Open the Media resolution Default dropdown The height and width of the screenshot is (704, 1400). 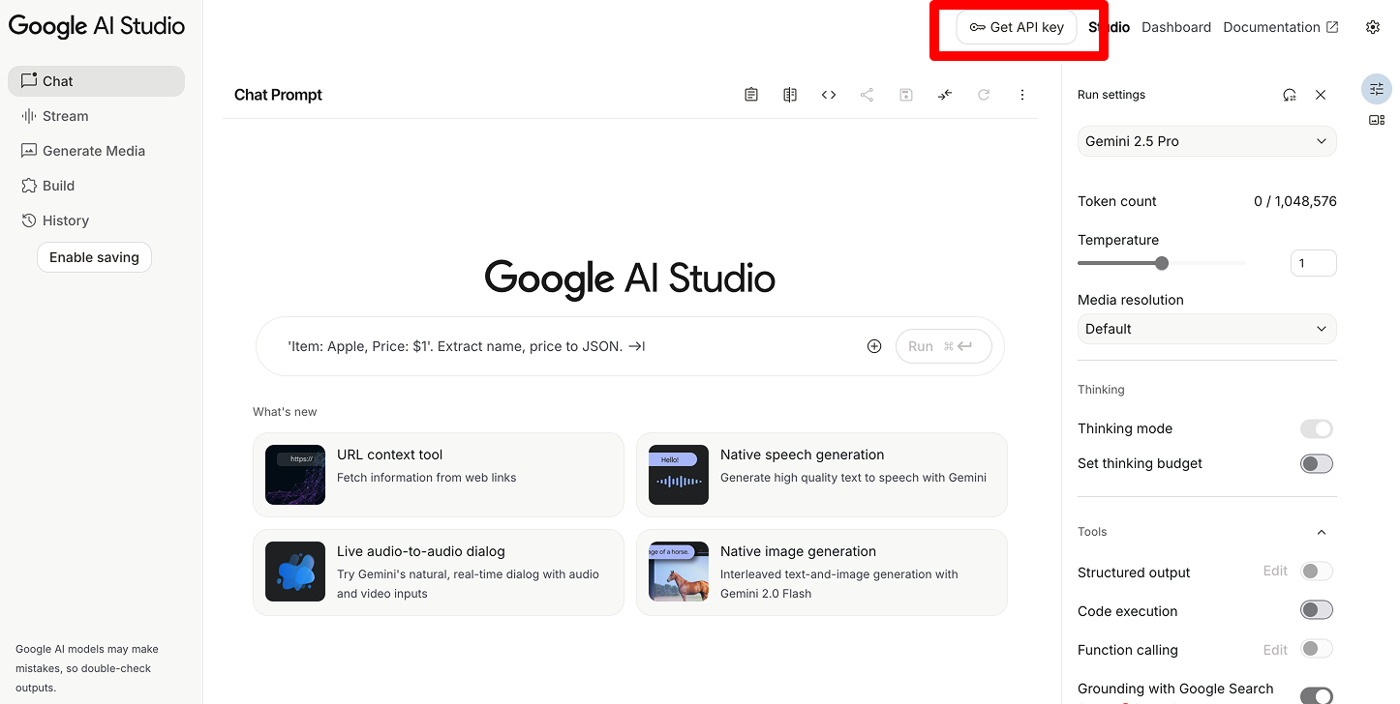[1207, 329]
